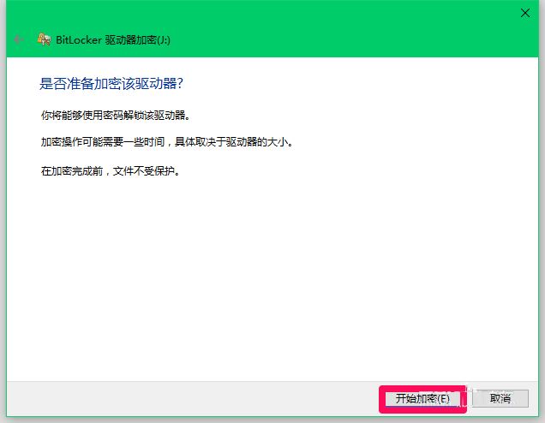The image size is (545, 423).
Task: Click the sentence about encryption taking some time
Action: click(171, 141)
